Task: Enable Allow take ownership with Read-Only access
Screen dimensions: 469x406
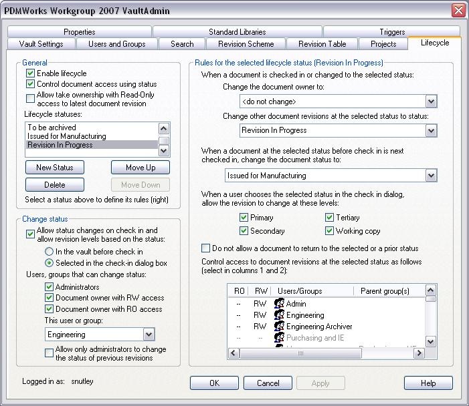Action: (x=30, y=99)
